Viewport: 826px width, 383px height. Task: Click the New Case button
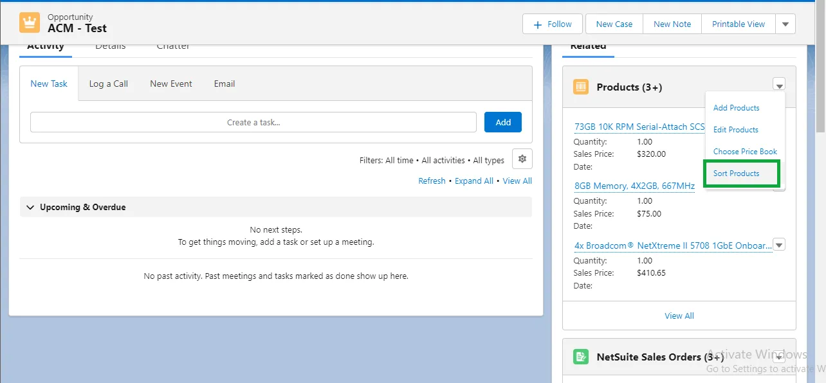click(x=614, y=24)
